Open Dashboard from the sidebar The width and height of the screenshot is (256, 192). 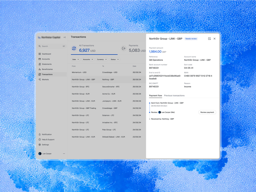pyautogui.click(x=52, y=54)
